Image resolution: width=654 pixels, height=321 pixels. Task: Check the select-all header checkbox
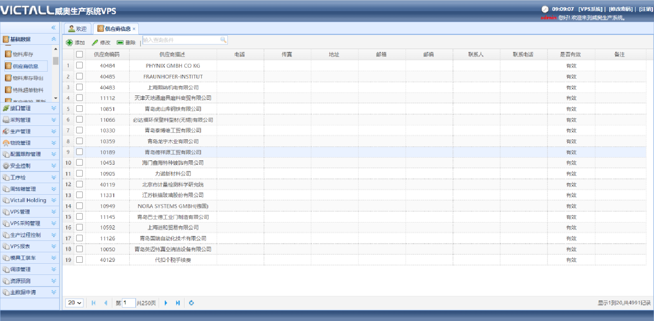(80, 54)
